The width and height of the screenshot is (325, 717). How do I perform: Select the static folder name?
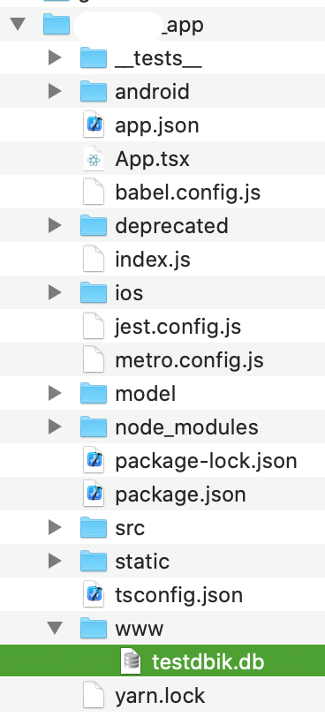pyautogui.click(x=142, y=562)
